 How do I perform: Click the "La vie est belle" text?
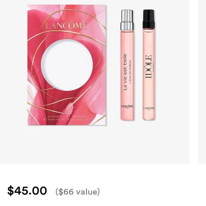pos(125,72)
